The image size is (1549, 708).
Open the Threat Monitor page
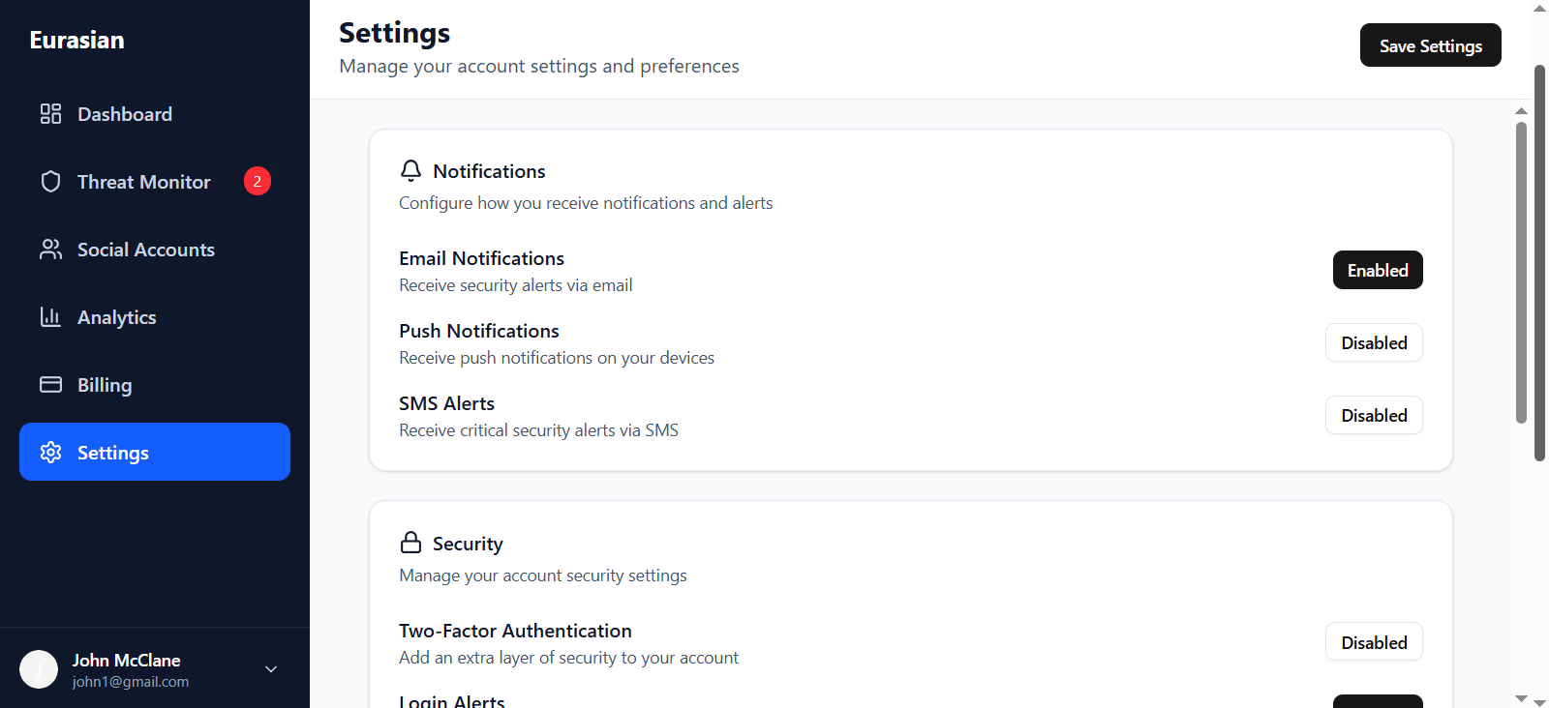pos(143,182)
